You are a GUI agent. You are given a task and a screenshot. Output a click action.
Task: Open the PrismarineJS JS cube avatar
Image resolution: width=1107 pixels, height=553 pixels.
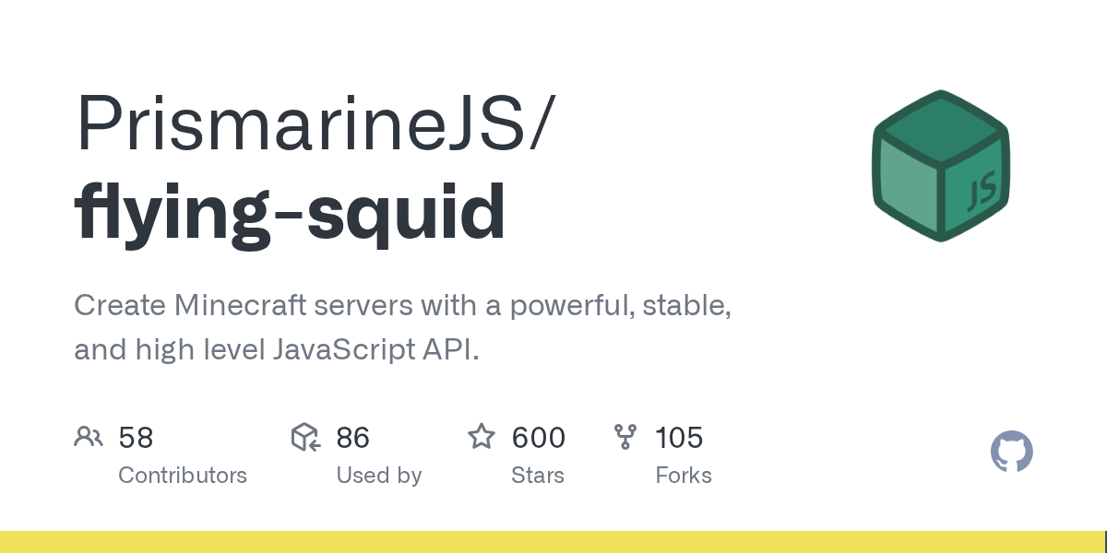pos(941,165)
